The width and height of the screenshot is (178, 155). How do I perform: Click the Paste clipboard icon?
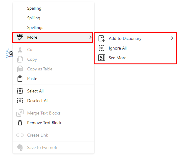(20, 79)
